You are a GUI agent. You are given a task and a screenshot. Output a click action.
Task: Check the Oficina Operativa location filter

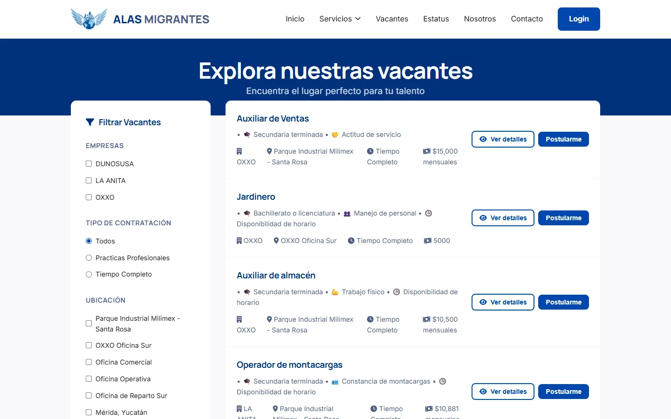89,379
